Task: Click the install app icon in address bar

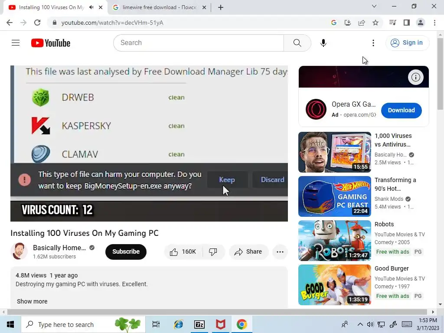Action: pyautogui.click(x=348, y=23)
